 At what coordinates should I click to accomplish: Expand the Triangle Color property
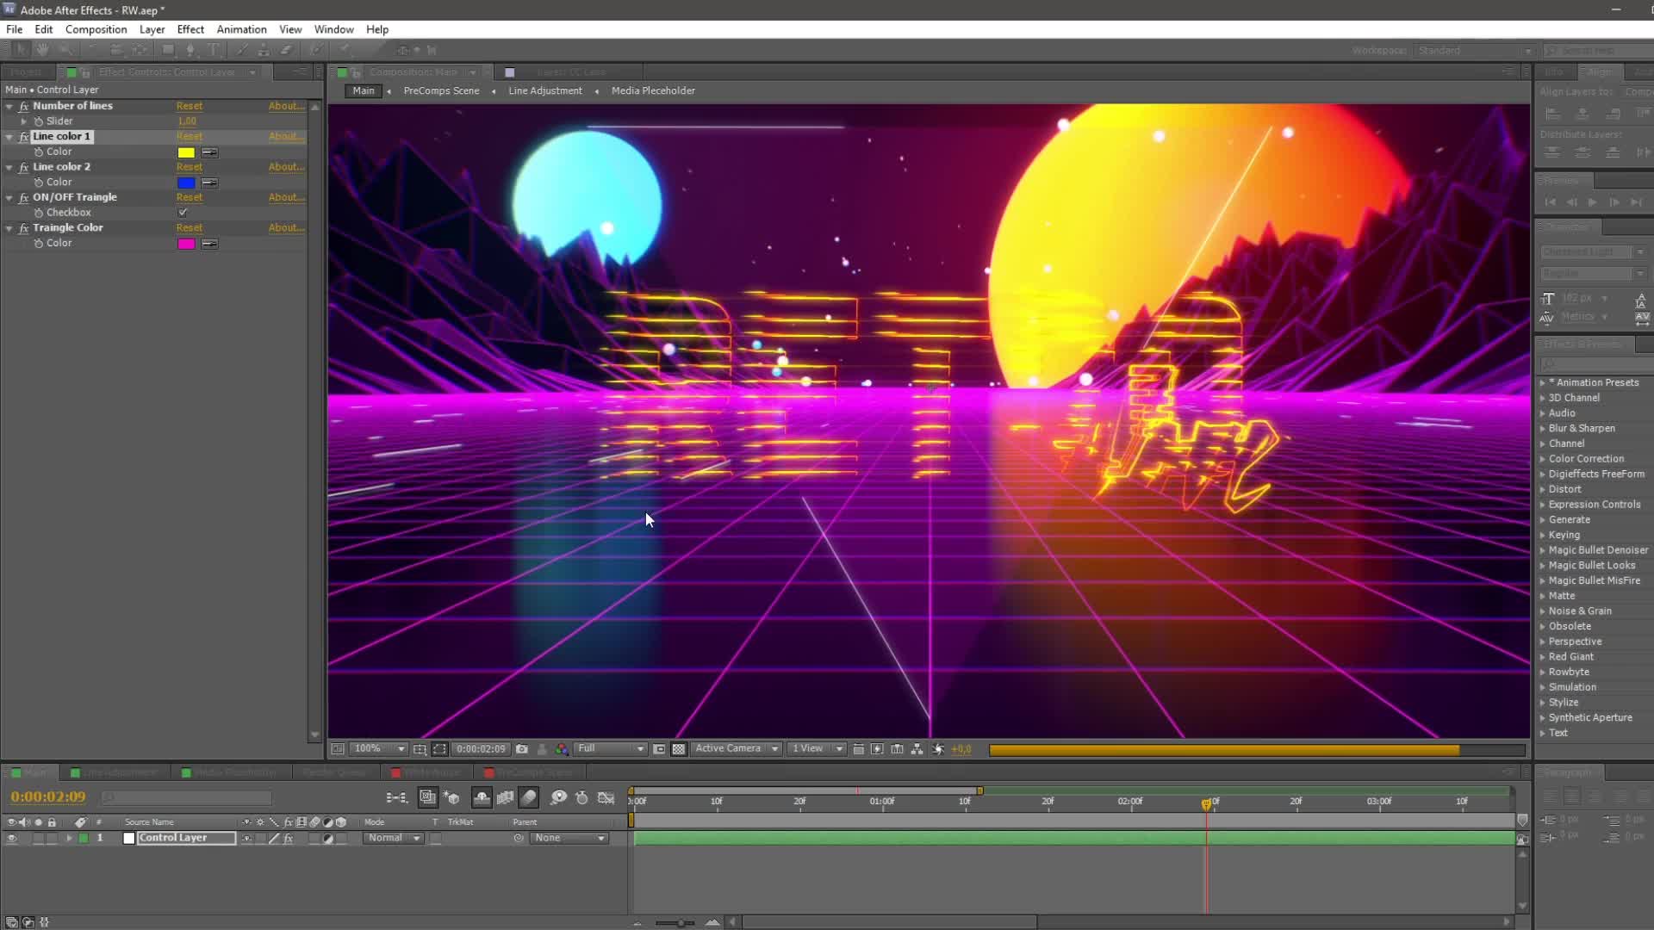click(9, 227)
